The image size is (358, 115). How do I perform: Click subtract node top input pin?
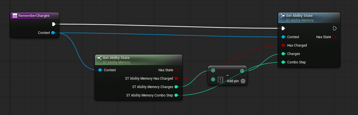pos(213,71)
